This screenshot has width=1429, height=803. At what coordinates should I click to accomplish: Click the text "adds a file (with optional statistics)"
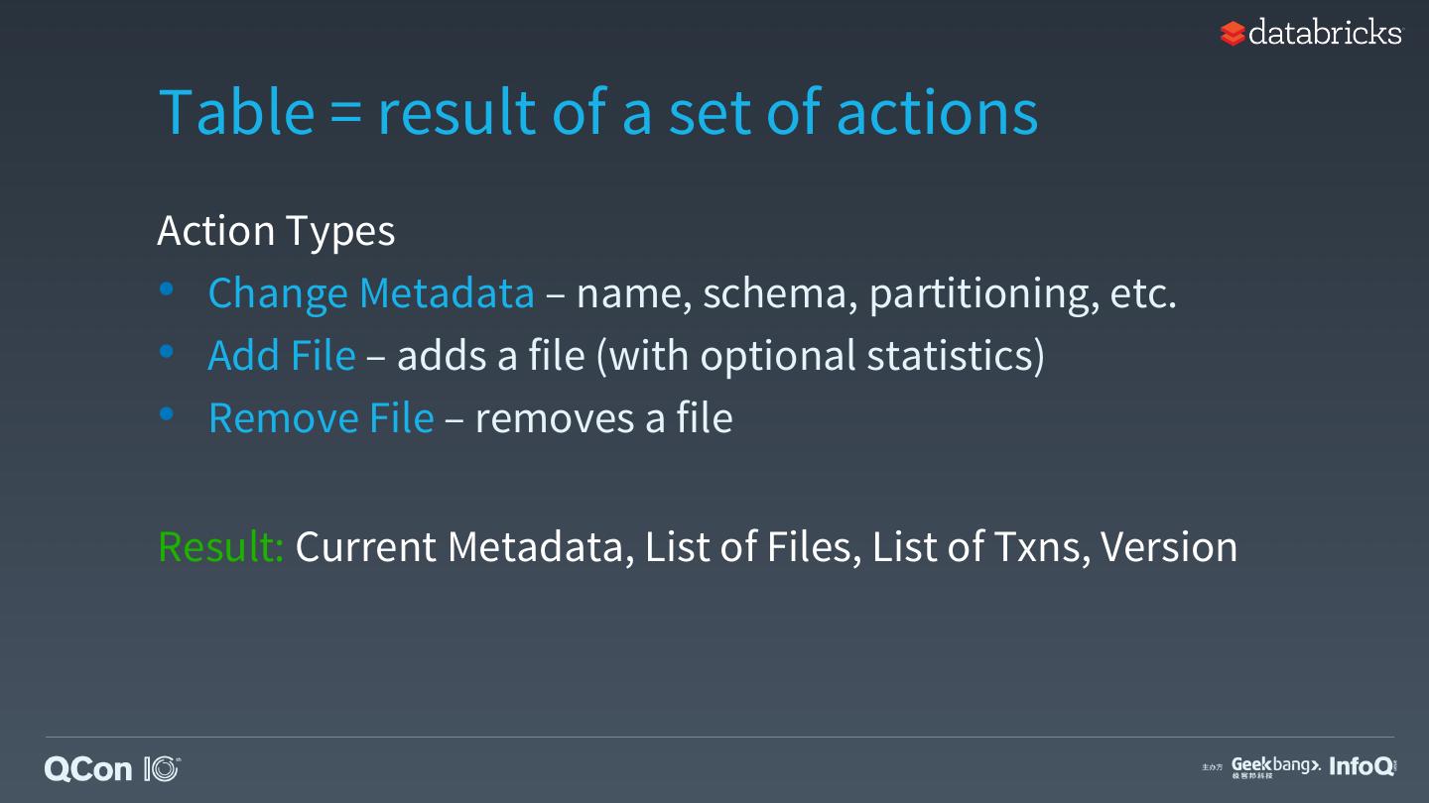(x=720, y=356)
